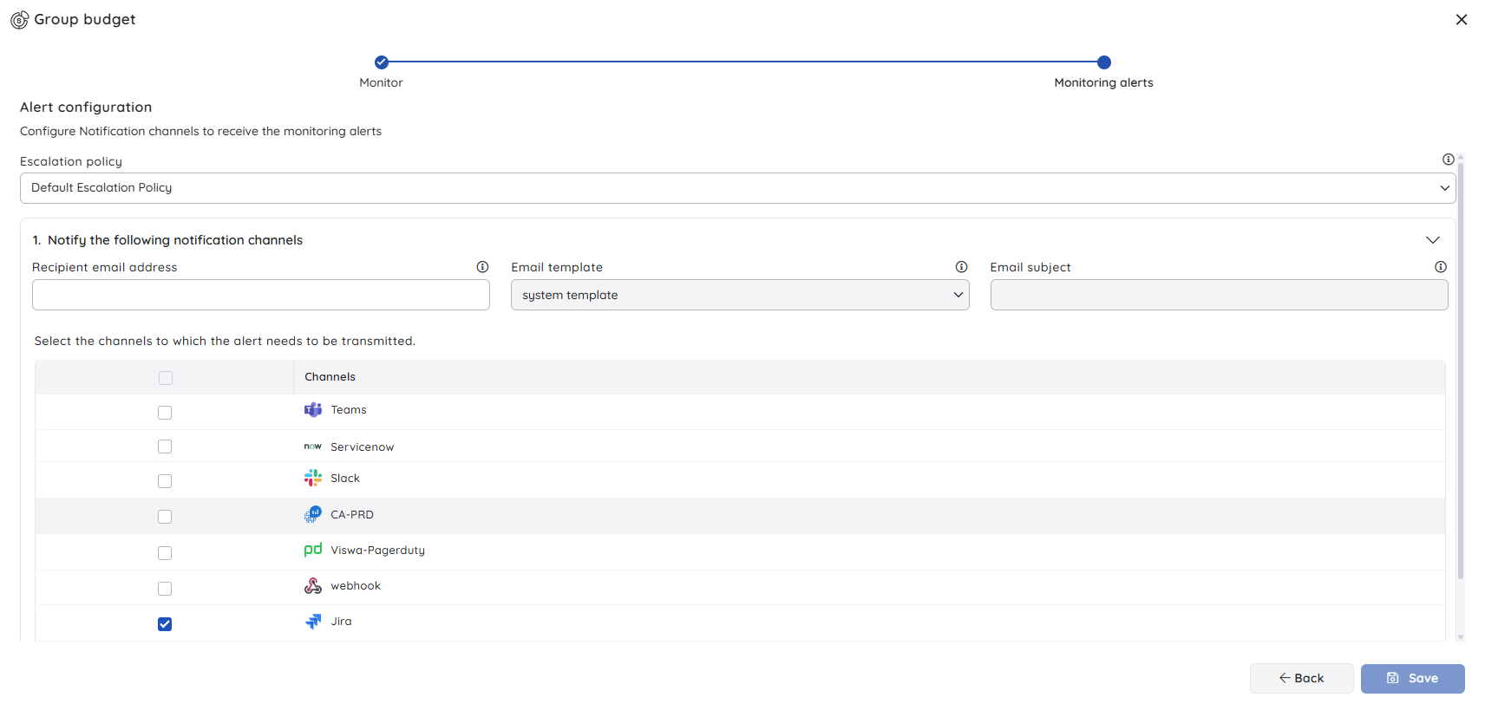1485x704 pixels.
Task: Open the Email template dropdown
Action: pos(740,295)
